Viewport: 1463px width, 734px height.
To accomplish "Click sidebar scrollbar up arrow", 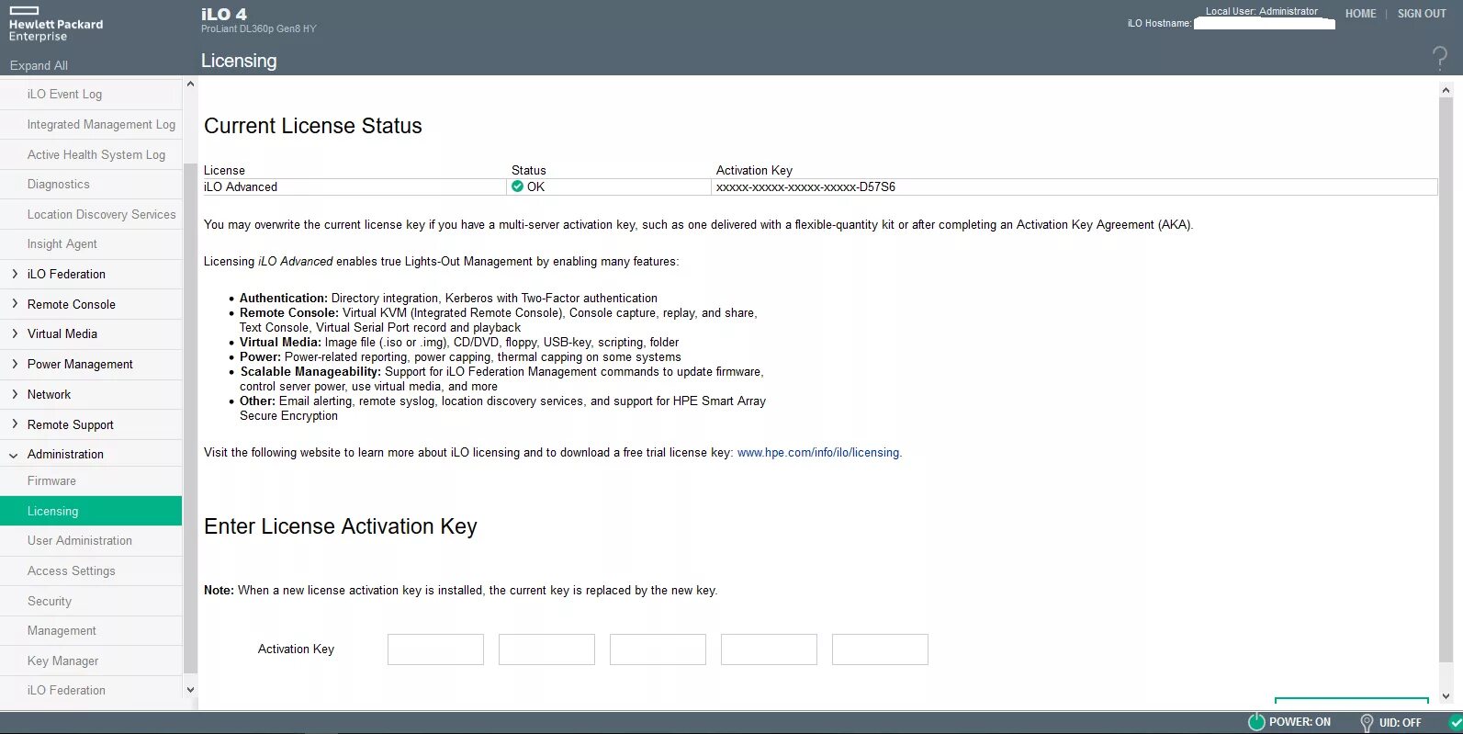I will coord(190,85).
